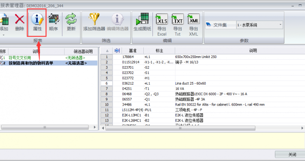Click cell 036212
305x161 pixels.
pyautogui.click(x=128, y=83)
